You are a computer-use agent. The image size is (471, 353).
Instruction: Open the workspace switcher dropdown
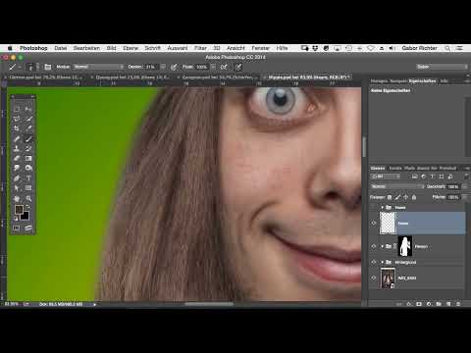tap(443, 67)
